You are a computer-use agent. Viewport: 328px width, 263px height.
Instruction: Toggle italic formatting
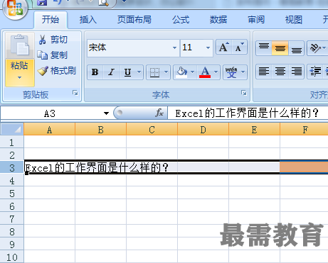tap(111, 72)
